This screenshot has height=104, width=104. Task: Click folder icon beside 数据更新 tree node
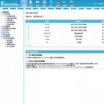(x=3, y=26)
